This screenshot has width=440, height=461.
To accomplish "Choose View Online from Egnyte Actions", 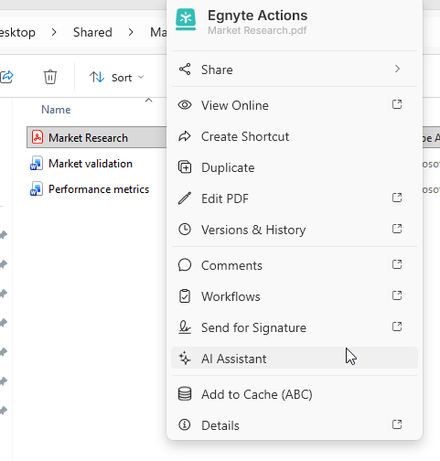I will coord(295,105).
